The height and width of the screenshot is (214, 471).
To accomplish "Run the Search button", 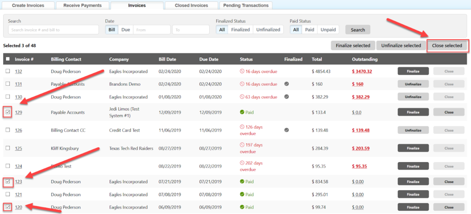I will (x=357, y=30).
